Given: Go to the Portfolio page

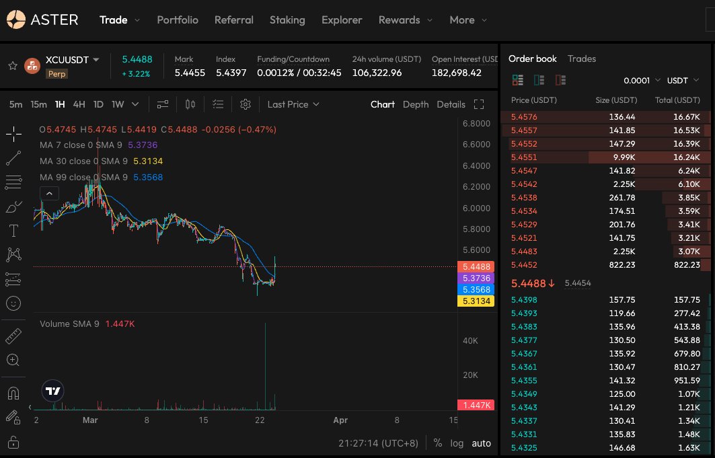Looking at the screenshot, I should point(178,20).
